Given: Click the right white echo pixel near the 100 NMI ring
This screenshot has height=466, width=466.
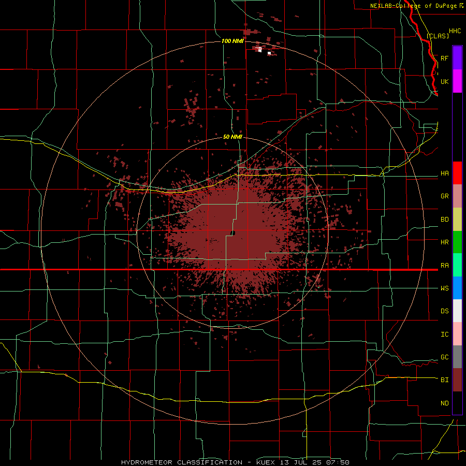Looking at the screenshot, I should coord(269,53).
